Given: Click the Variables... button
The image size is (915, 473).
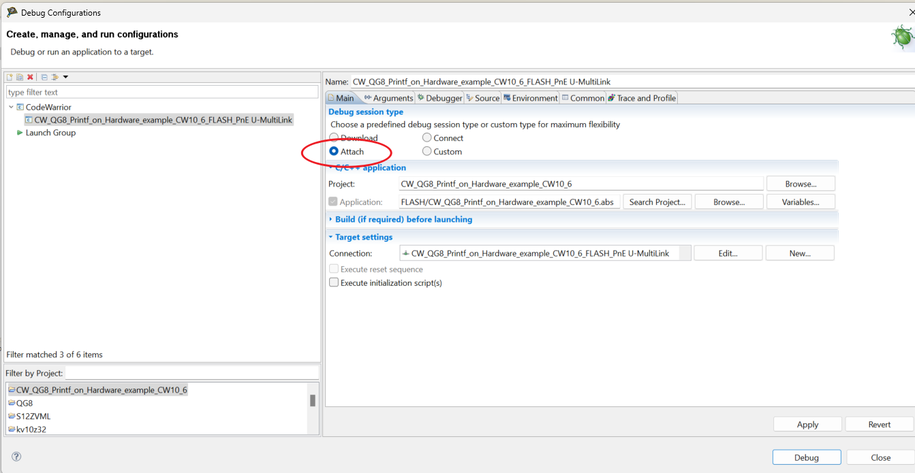Looking at the screenshot, I should click(801, 201).
